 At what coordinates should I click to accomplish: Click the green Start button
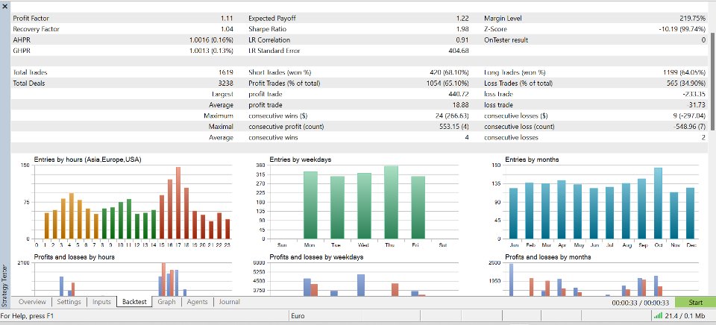pos(695,303)
